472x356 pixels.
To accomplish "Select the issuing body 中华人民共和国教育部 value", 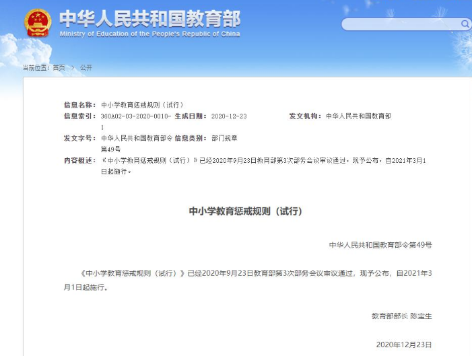I will coord(358,116).
